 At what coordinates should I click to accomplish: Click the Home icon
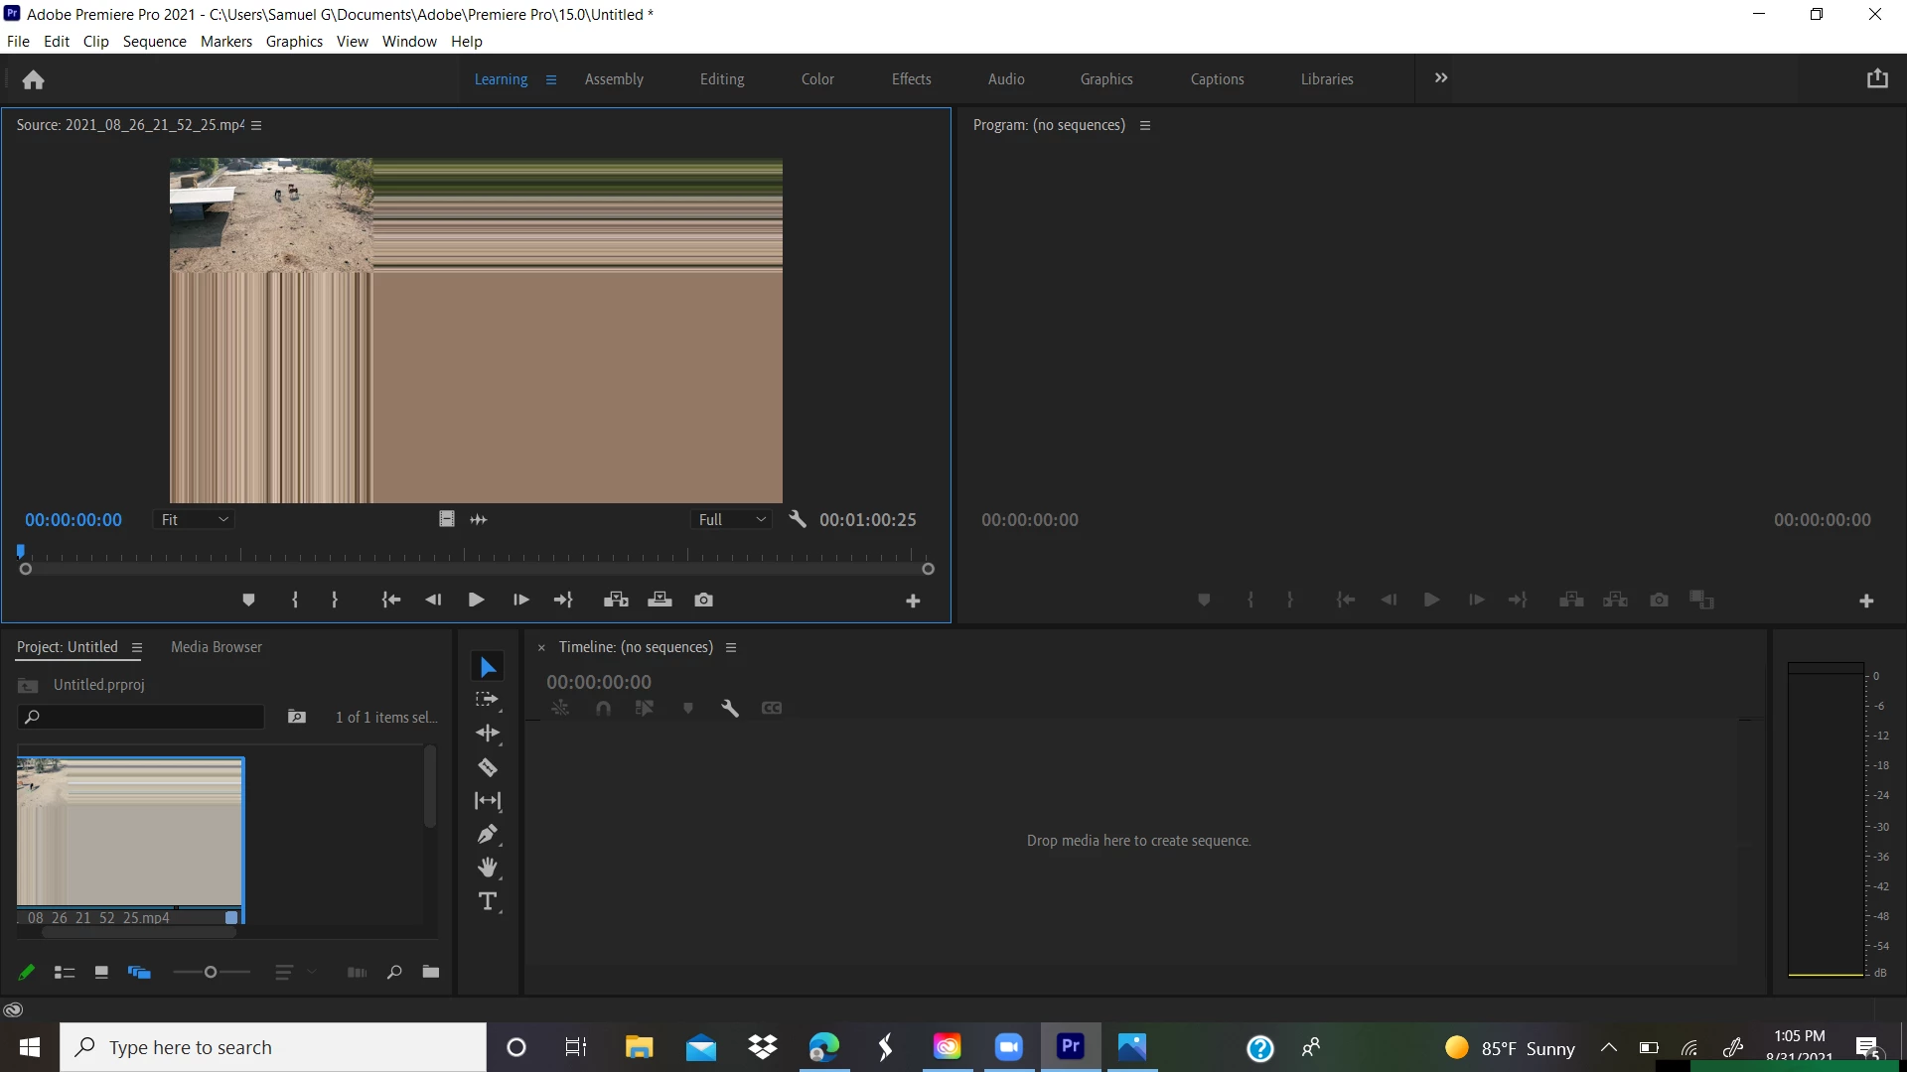[x=34, y=79]
